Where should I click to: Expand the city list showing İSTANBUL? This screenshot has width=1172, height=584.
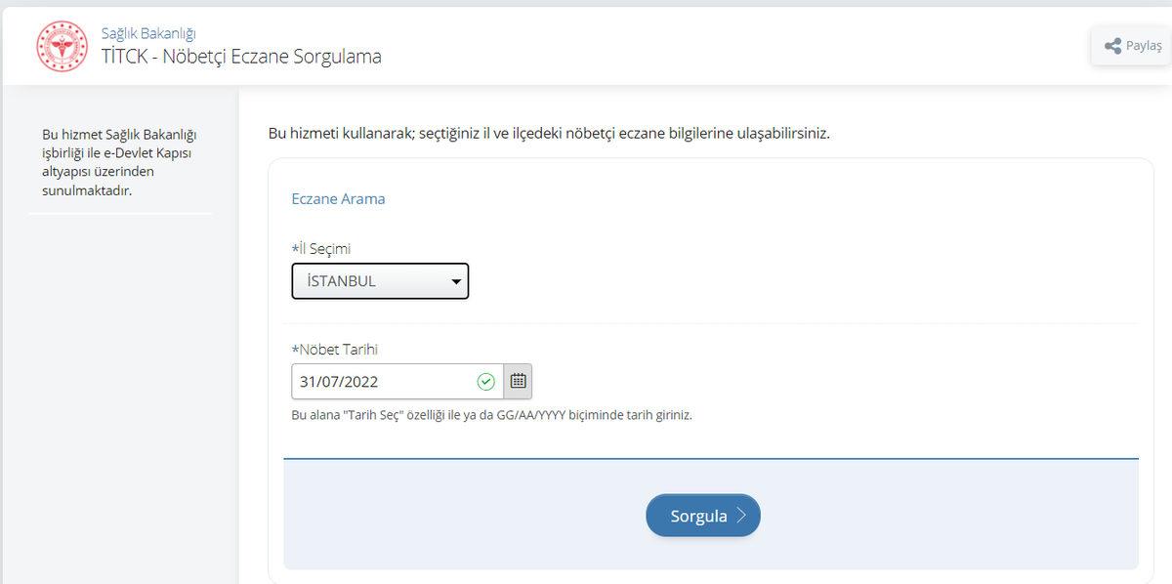379,280
